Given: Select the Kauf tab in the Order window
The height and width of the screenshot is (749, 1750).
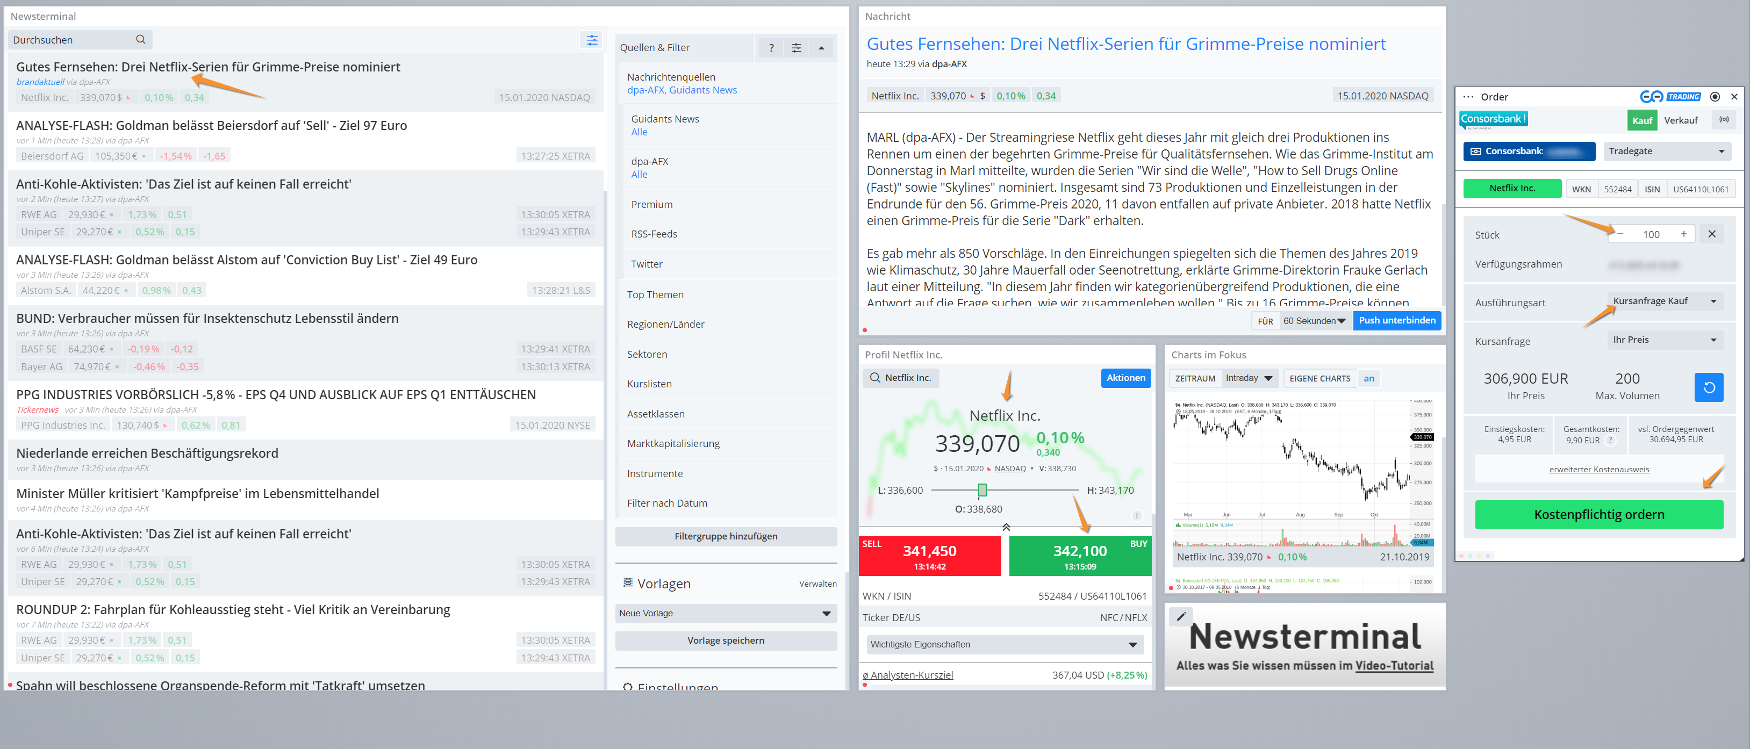Looking at the screenshot, I should [1641, 120].
